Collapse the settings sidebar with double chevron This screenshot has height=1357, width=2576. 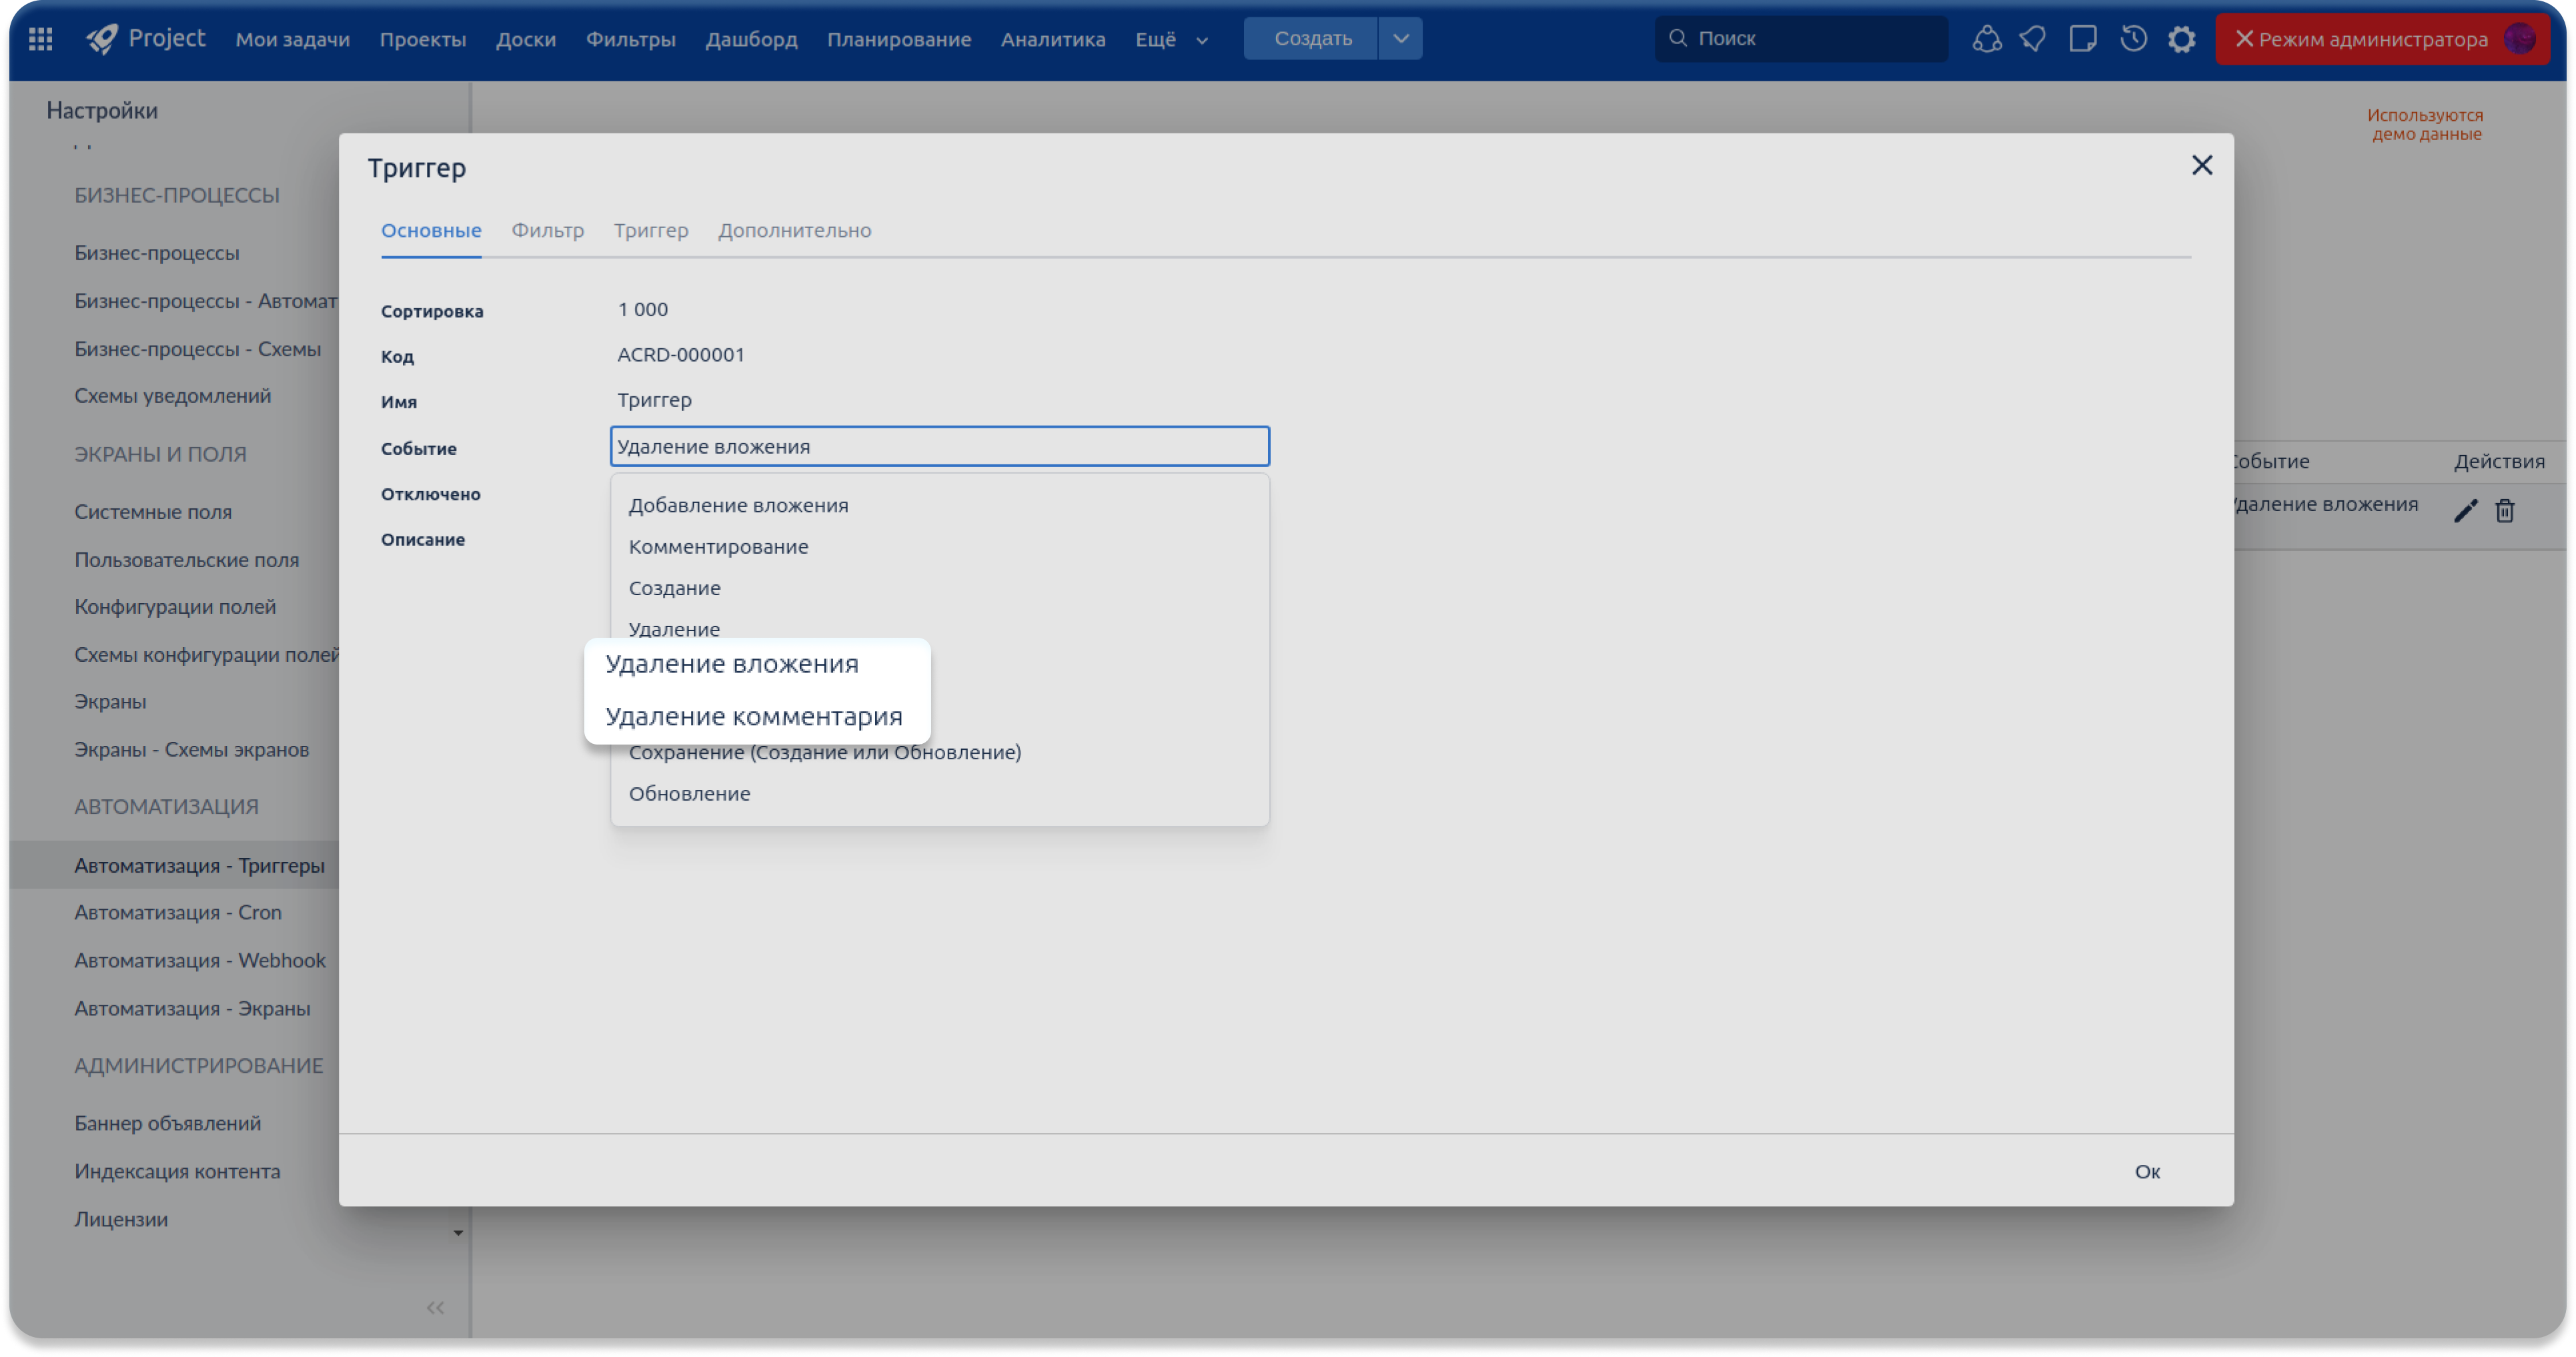(x=435, y=1307)
